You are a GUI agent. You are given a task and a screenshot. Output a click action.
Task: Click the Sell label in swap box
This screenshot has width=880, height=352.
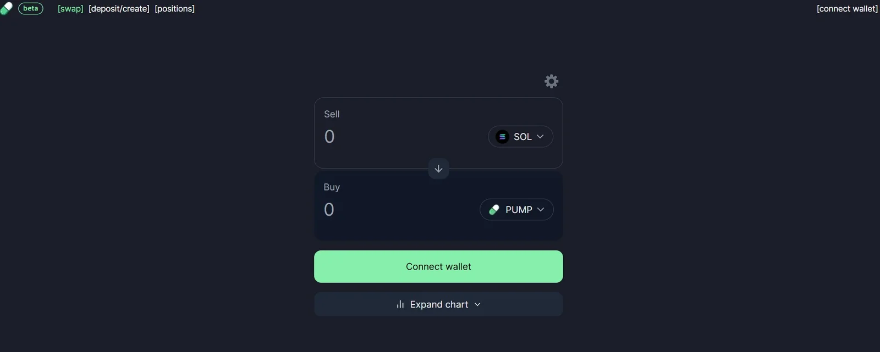click(332, 114)
